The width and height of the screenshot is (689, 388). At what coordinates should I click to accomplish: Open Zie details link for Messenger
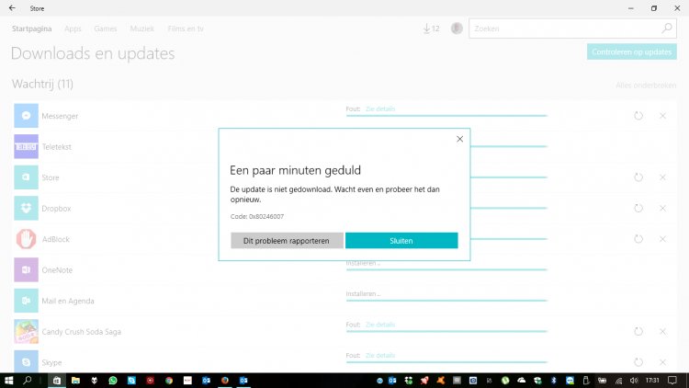pos(380,108)
